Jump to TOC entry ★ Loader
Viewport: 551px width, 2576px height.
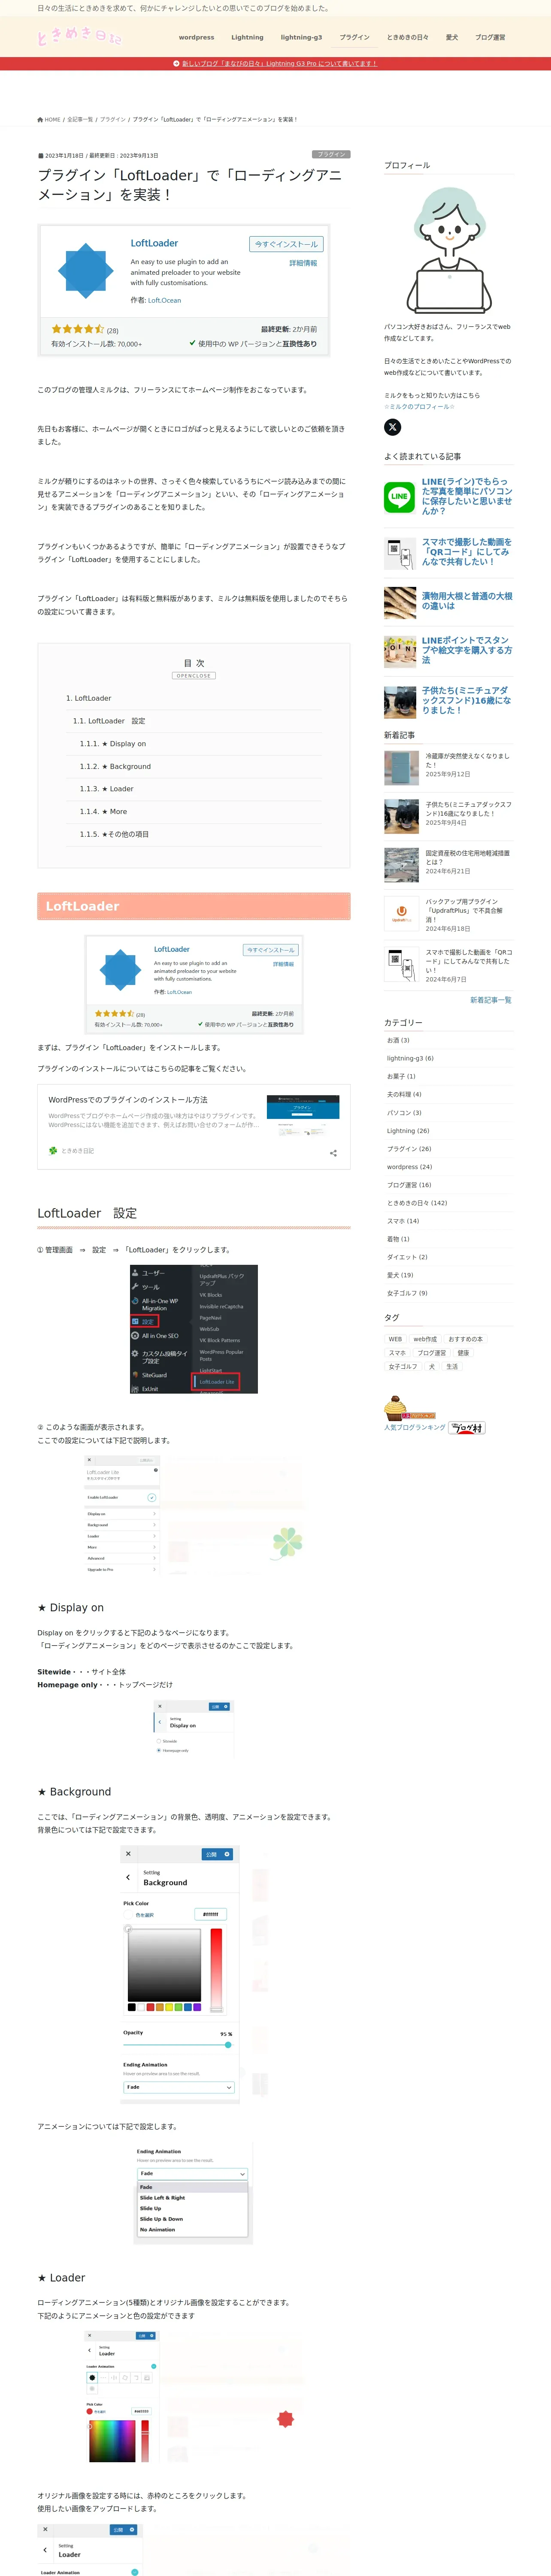tap(107, 789)
